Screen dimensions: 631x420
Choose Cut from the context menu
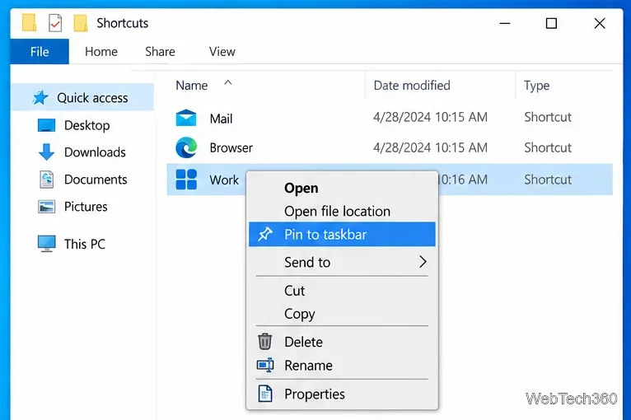click(342, 291)
